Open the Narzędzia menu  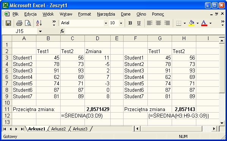[x=106, y=14]
